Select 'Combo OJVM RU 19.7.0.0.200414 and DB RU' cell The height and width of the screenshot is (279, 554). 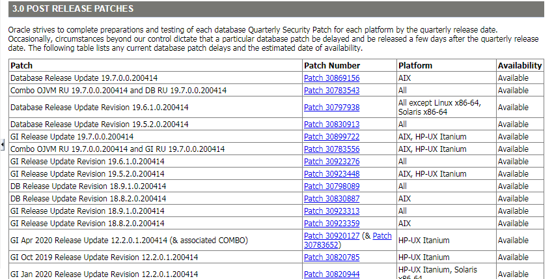[156, 91]
